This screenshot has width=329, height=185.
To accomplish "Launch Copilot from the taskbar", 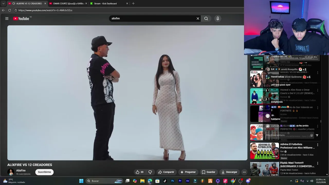I will [x=135, y=181].
